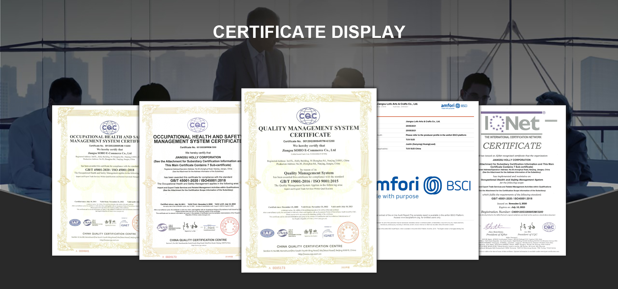Click the large IQNet logo on the rightmost certificate
The image size is (618, 289).
click(x=512, y=124)
